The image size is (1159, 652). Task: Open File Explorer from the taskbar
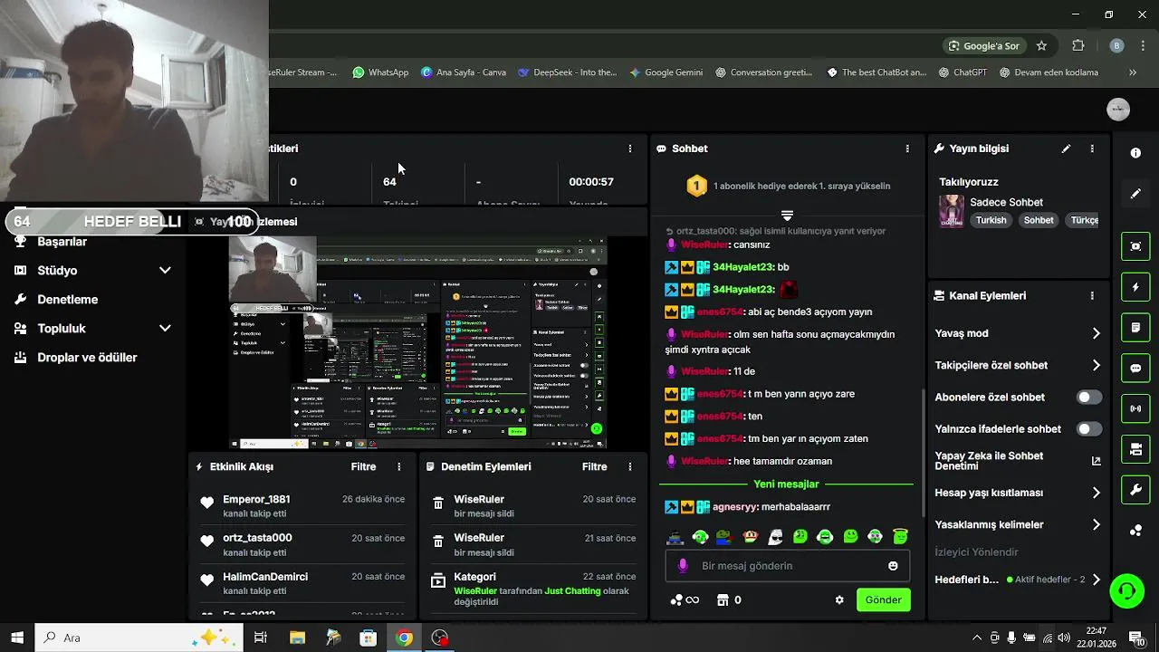click(x=297, y=638)
